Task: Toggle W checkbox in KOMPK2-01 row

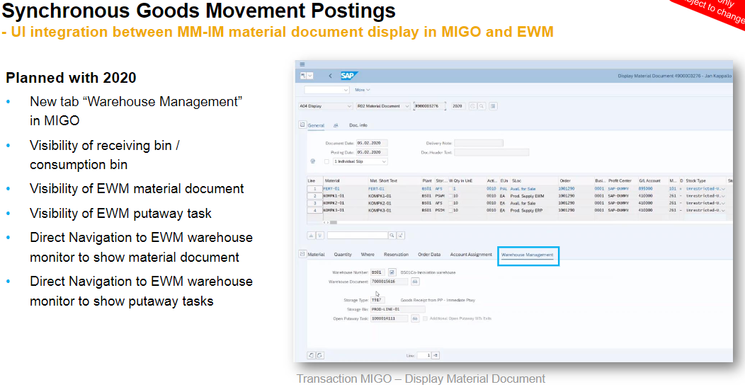Action: pos(450,203)
